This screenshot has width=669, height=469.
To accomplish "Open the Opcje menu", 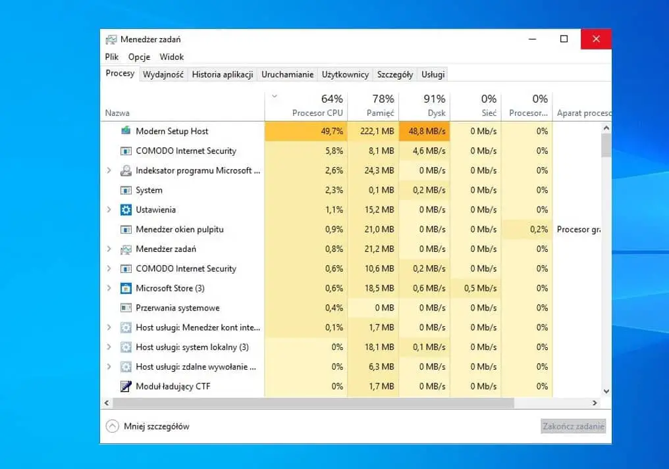I will [x=139, y=57].
